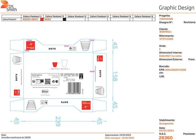This screenshot has height=140, width=196.
Task: Click the 5mm margin annotation
Action: [66, 46]
